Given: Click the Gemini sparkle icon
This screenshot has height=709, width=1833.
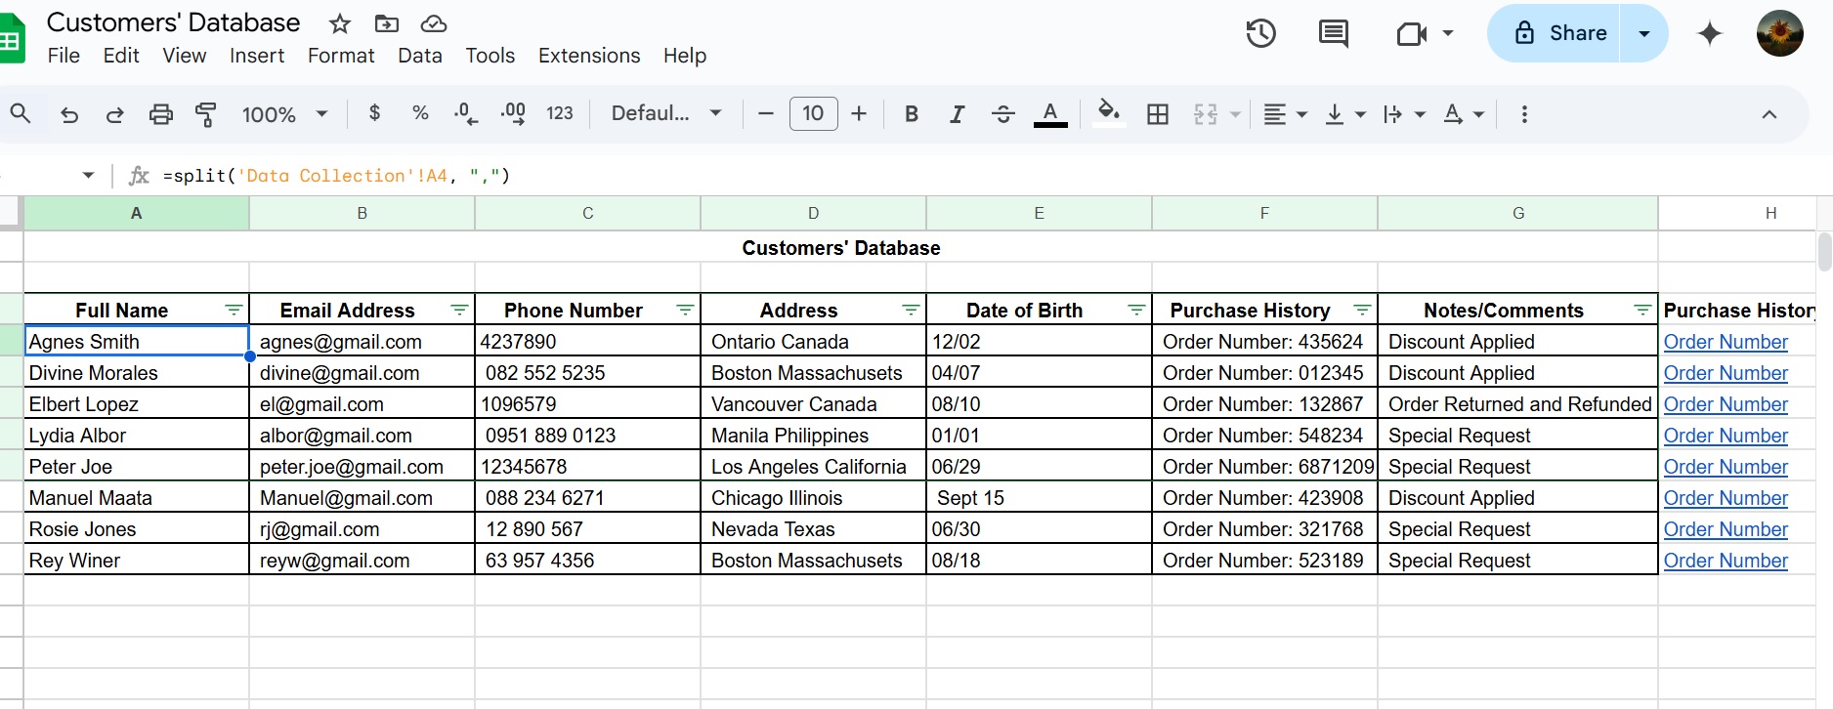Looking at the screenshot, I should [1709, 34].
